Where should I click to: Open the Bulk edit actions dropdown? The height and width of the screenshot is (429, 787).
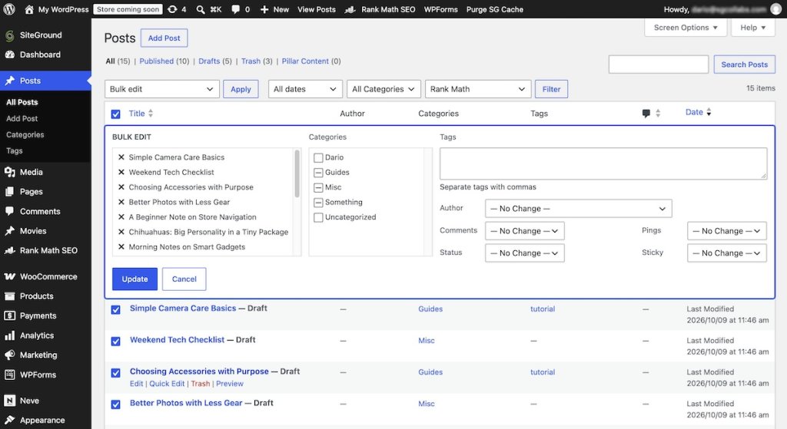click(162, 89)
